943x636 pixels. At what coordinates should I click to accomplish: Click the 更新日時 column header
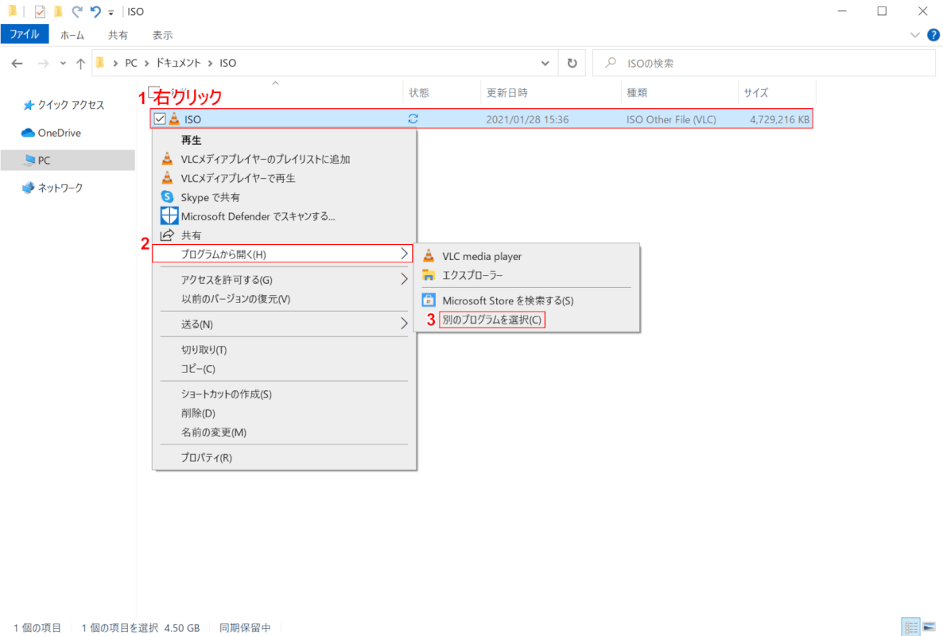[x=507, y=93]
